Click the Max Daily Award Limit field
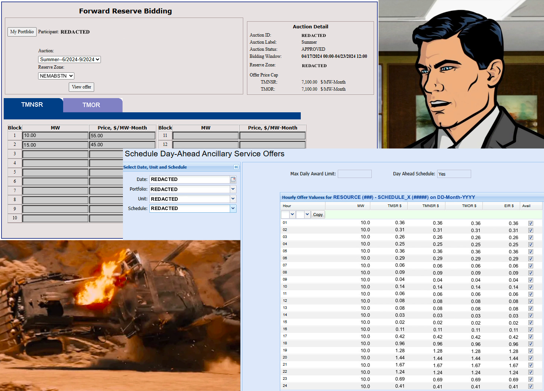 355,174
